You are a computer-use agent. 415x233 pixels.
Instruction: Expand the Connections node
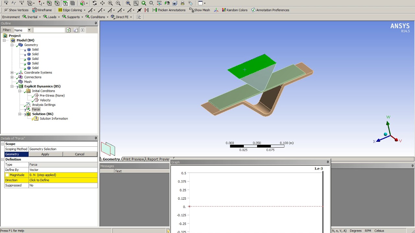click(12, 77)
